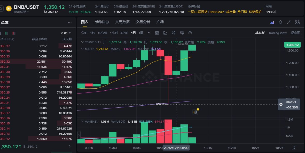This screenshot has height=153, width=305.
Task: Click the 成交量 tag
Action: tap(231, 12)
